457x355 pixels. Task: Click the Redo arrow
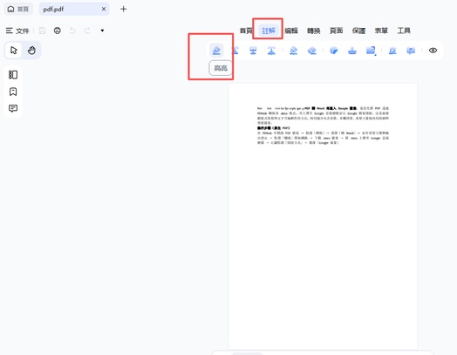point(87,31)
